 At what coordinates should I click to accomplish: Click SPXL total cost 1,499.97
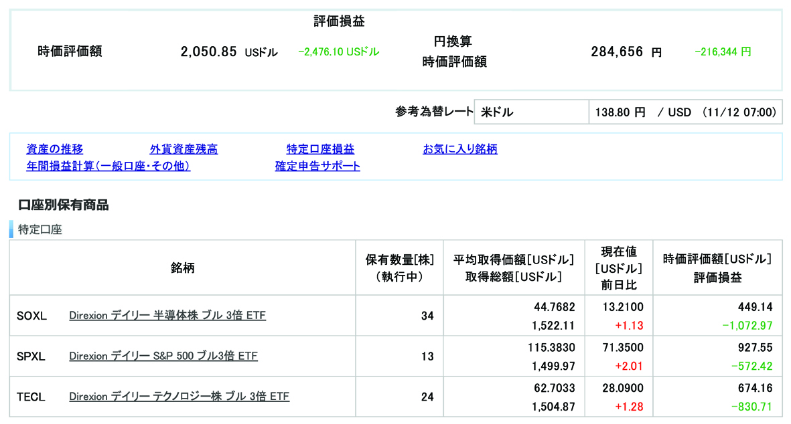pos(553,366)
